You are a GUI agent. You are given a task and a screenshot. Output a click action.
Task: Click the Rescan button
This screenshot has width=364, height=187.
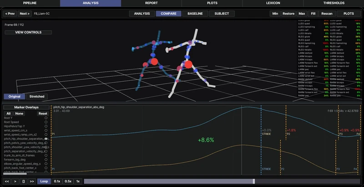point(327,14)
